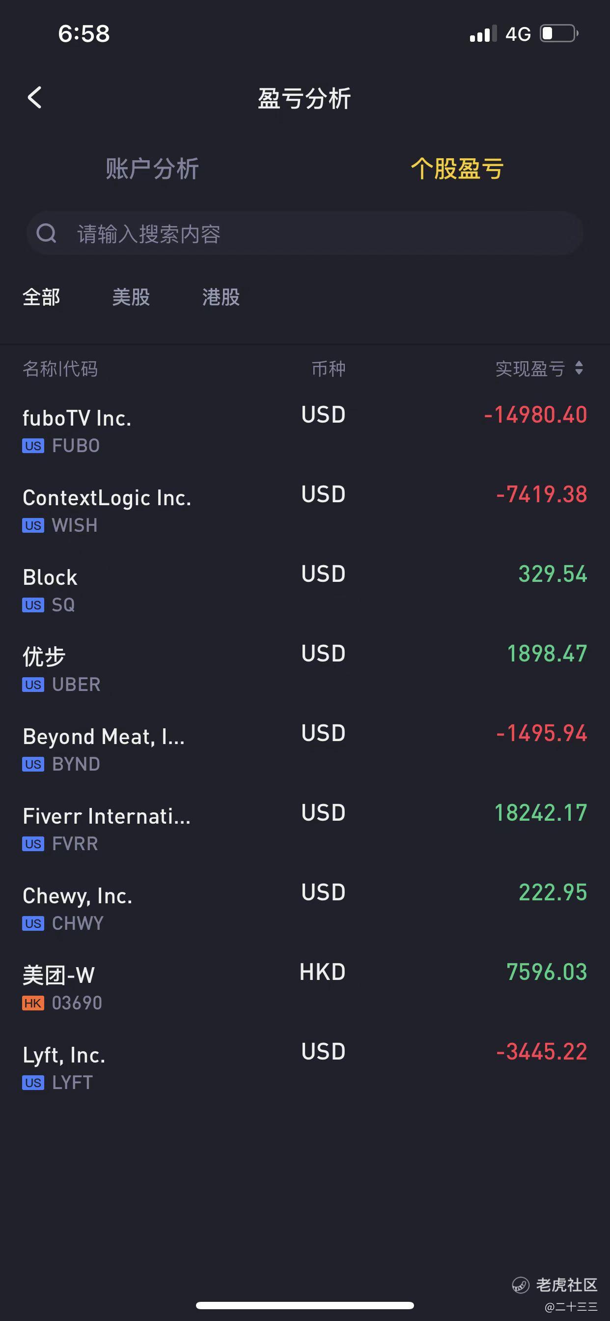
Task: Tap the US badge beside FUBO
Action: (33, 446)
